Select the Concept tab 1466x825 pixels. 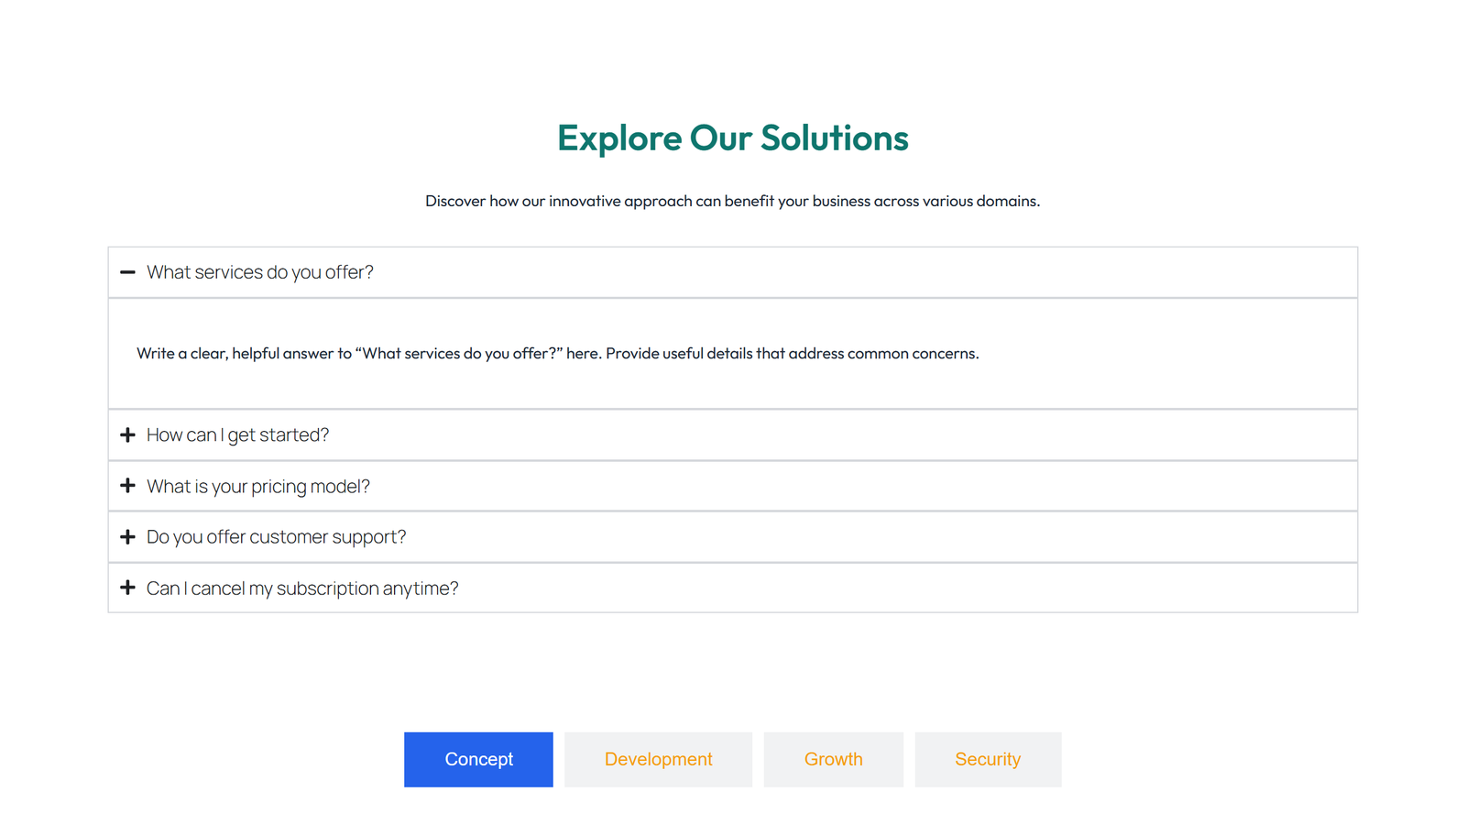click(x=478, y=759)
